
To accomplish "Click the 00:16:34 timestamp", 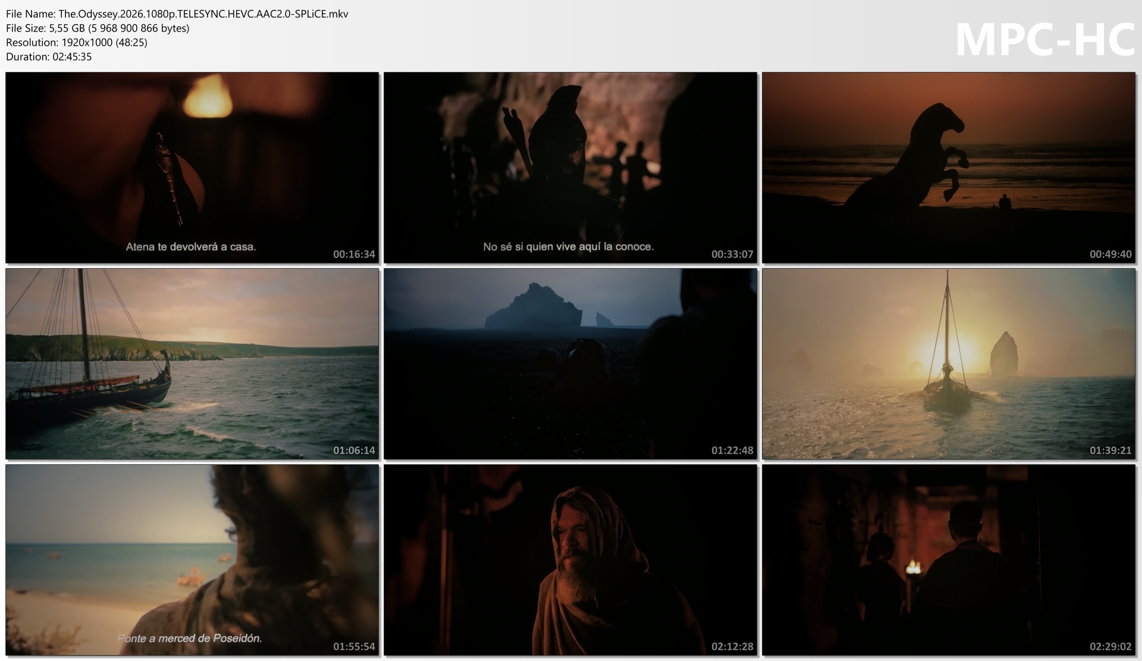I will [354, 254].
